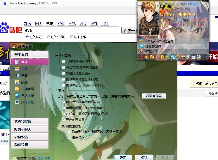Expand 状态和提醒 settings section
The width and height of the screenshot is (218, 160).
point(29,121)
